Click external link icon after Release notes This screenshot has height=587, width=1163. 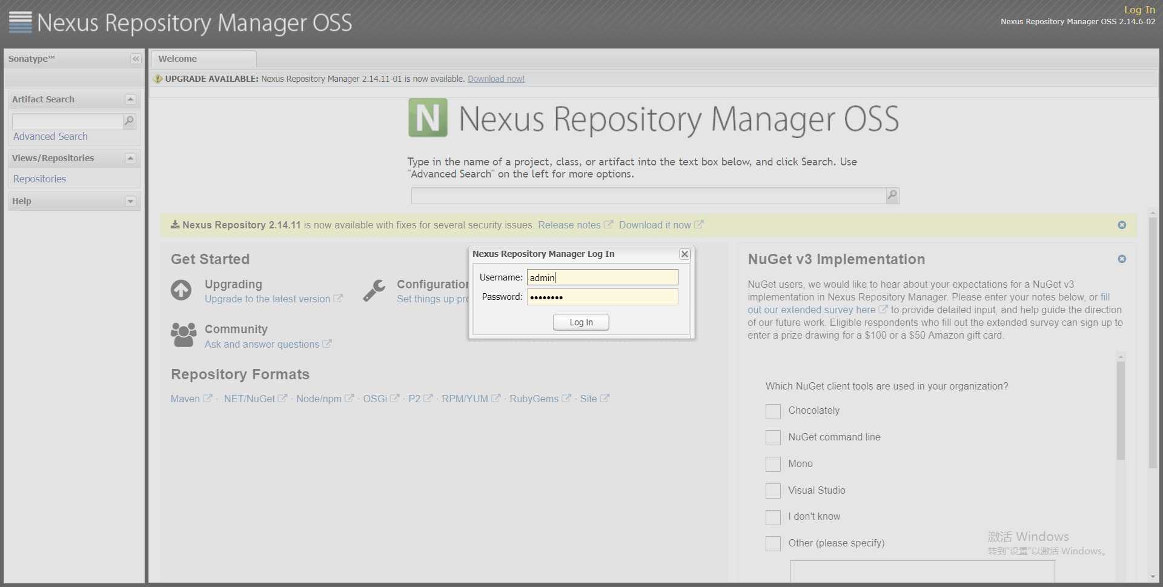tap(609, 224)
